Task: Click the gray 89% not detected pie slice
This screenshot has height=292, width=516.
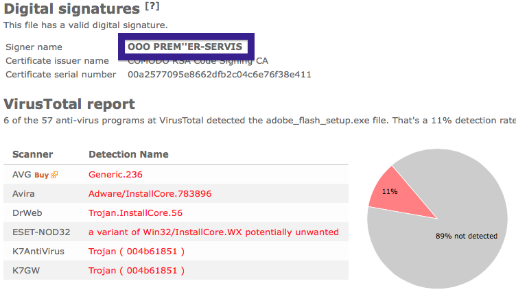Action: click(x=460, y=236)
